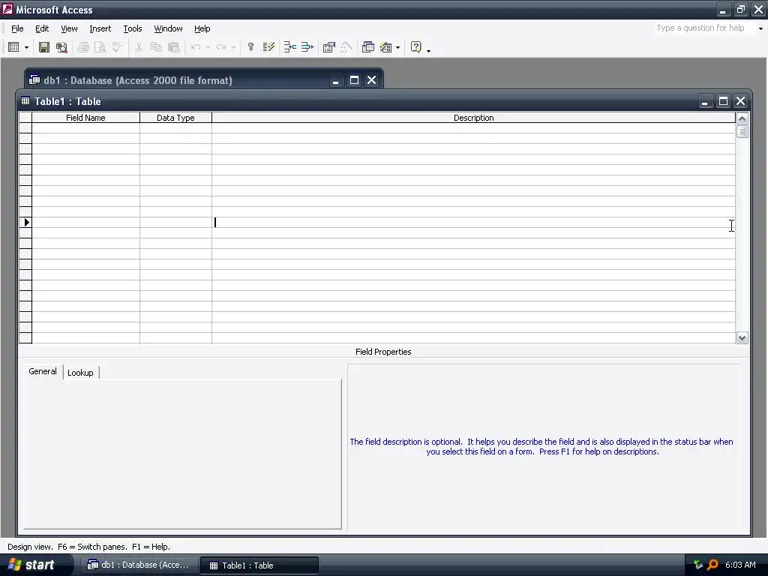The image size is (768, 576).
Task: Click the Field Properties label
Action: coord(383,352)
